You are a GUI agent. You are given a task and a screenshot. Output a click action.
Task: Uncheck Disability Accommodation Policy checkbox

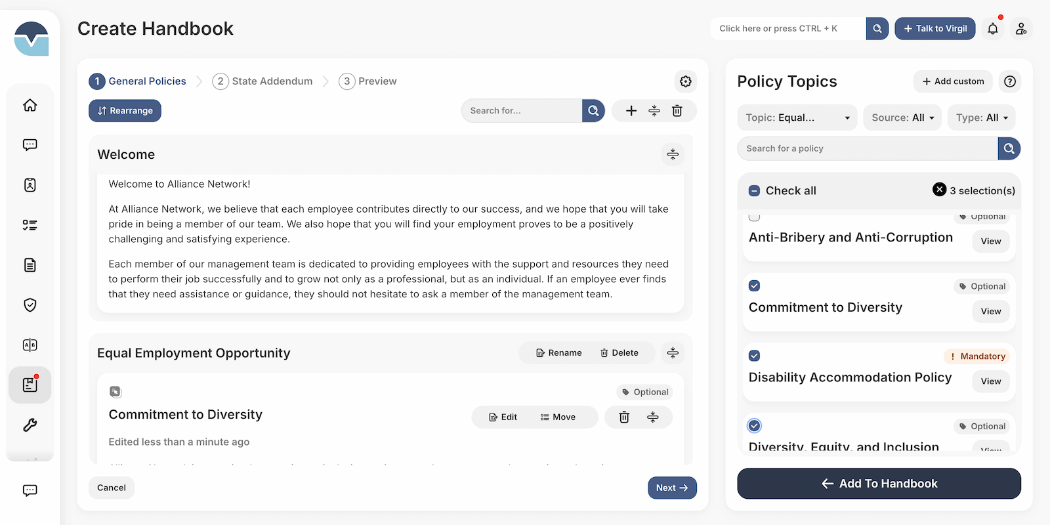[x=755, y=356]
